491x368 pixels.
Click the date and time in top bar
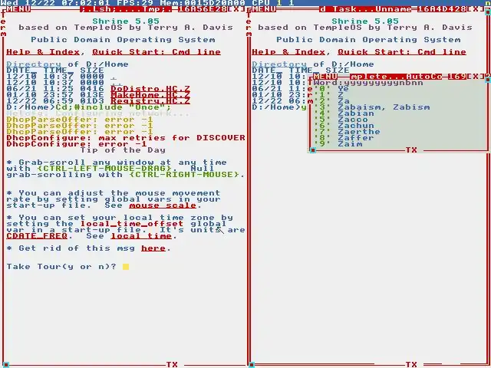tap(55, 3)
